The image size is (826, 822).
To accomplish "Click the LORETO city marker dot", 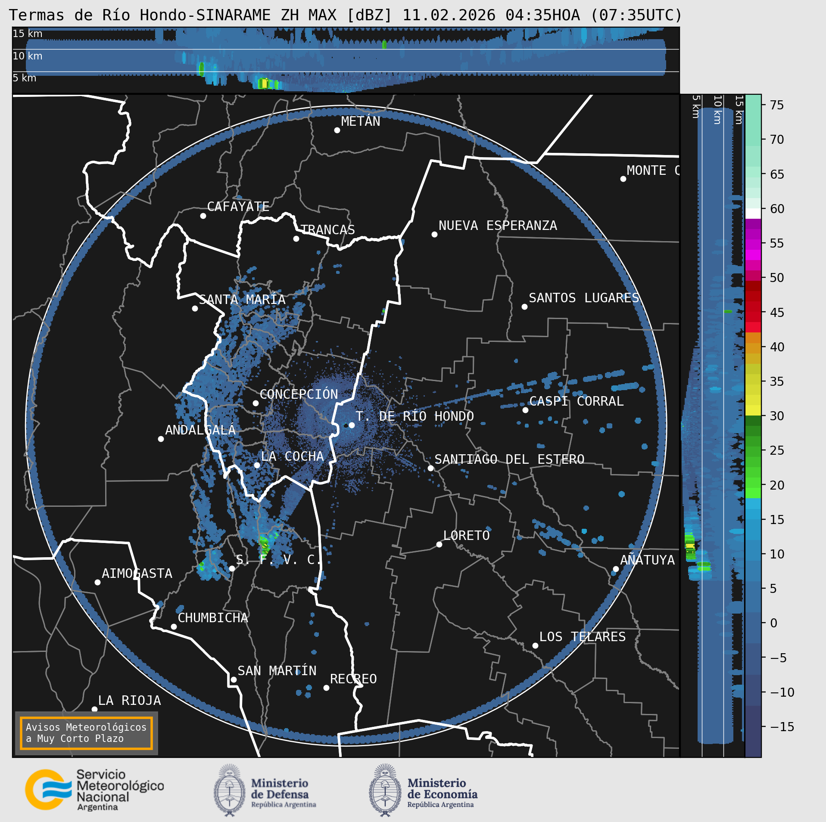I will 439,544.
